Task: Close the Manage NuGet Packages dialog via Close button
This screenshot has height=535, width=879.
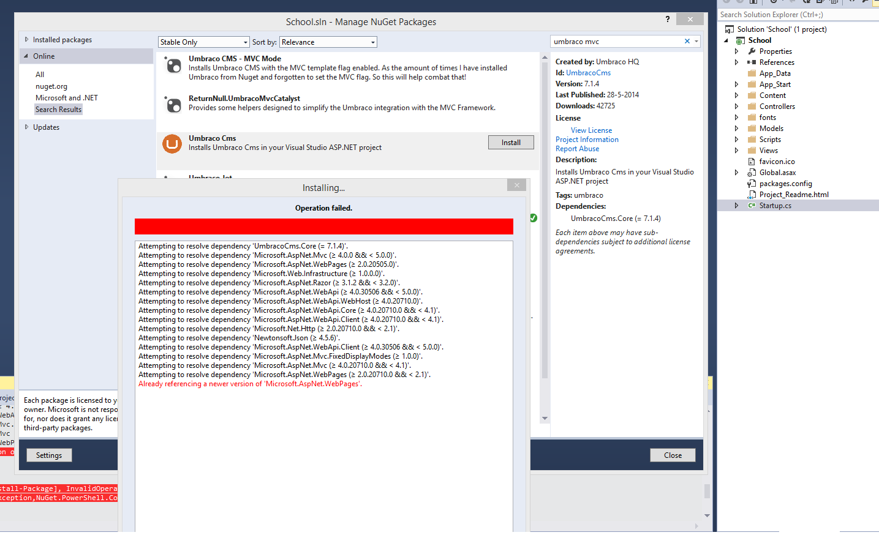Action: [x=673, y=455]
